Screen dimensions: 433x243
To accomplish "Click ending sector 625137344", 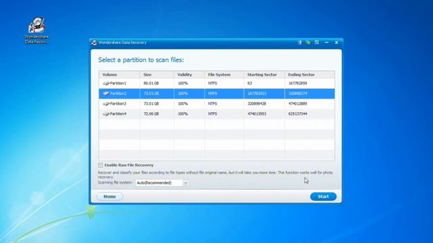I will click(x=298, y=114).
